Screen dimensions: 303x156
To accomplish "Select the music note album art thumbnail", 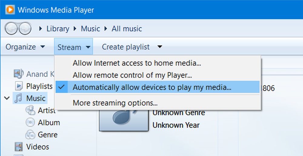I will tap(124, 120).
